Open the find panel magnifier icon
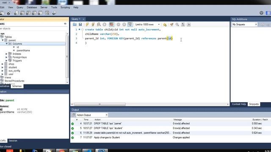This screenshot has height=152, width=271. tap(177, 24)
